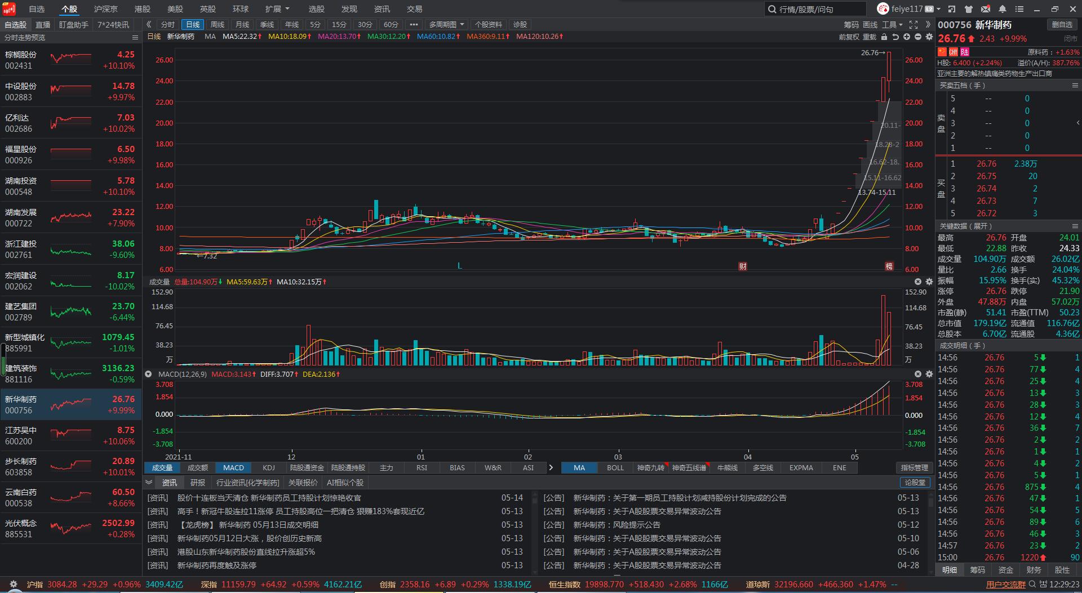Toggle fullscreen chart icon
This screenshot has height=593, width=1082.
tap(914, 25)
